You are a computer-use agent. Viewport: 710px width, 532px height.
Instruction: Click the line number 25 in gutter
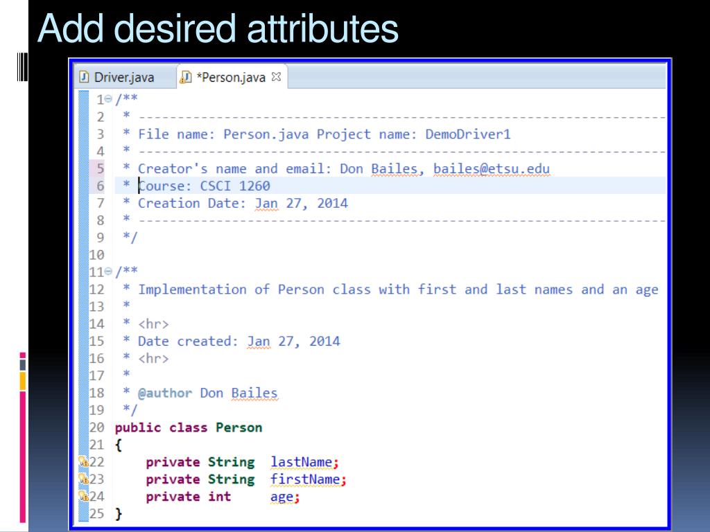[96, 514]
